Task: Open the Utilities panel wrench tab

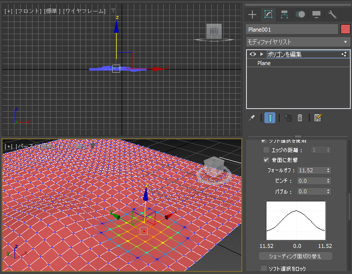Action: 332,15
